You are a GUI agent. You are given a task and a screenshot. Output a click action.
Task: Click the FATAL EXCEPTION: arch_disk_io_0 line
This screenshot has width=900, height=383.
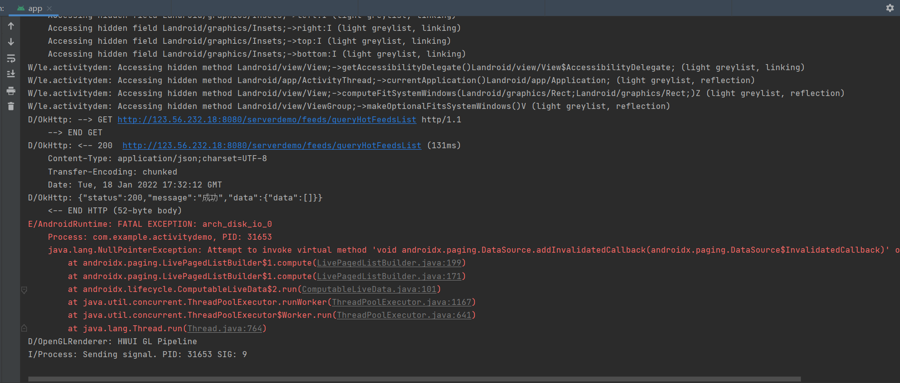coord(150,224)
